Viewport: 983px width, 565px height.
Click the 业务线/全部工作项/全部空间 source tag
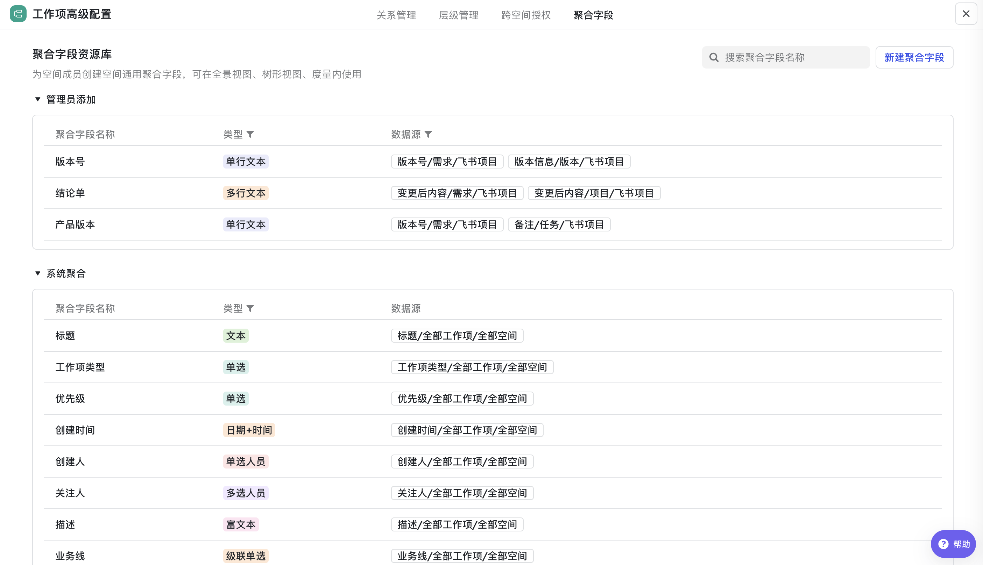tap(462, 556)
